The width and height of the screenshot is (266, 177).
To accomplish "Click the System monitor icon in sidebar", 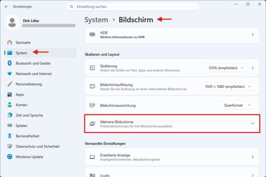I will click(x=10, y=53).
